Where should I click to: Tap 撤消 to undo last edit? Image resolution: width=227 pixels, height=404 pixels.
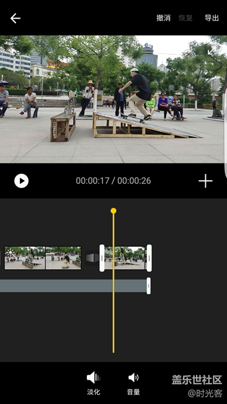click(x=163, y=18)
